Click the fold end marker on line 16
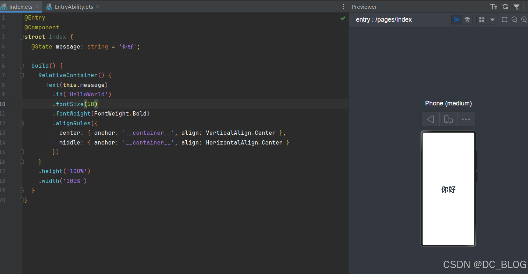Image resolution: width=528 pixels, height=274 pixels. tap(22, 162)
